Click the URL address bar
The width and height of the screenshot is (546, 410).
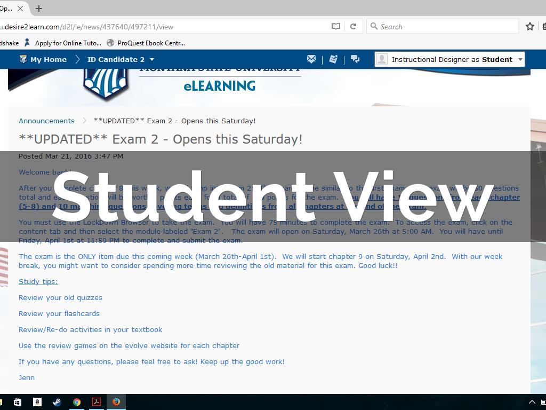click(x=160, y=26)
